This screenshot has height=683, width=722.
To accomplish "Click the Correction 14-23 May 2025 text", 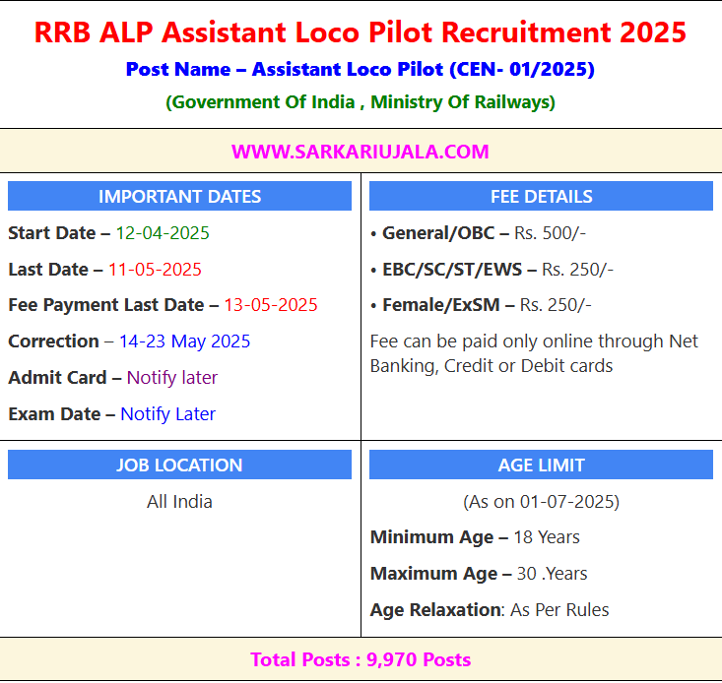I will pos(184,341).
